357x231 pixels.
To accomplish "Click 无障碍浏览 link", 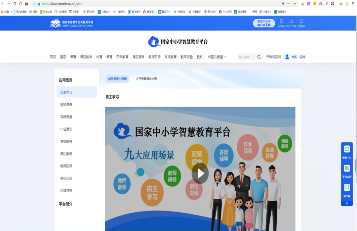I will (274, 57).
